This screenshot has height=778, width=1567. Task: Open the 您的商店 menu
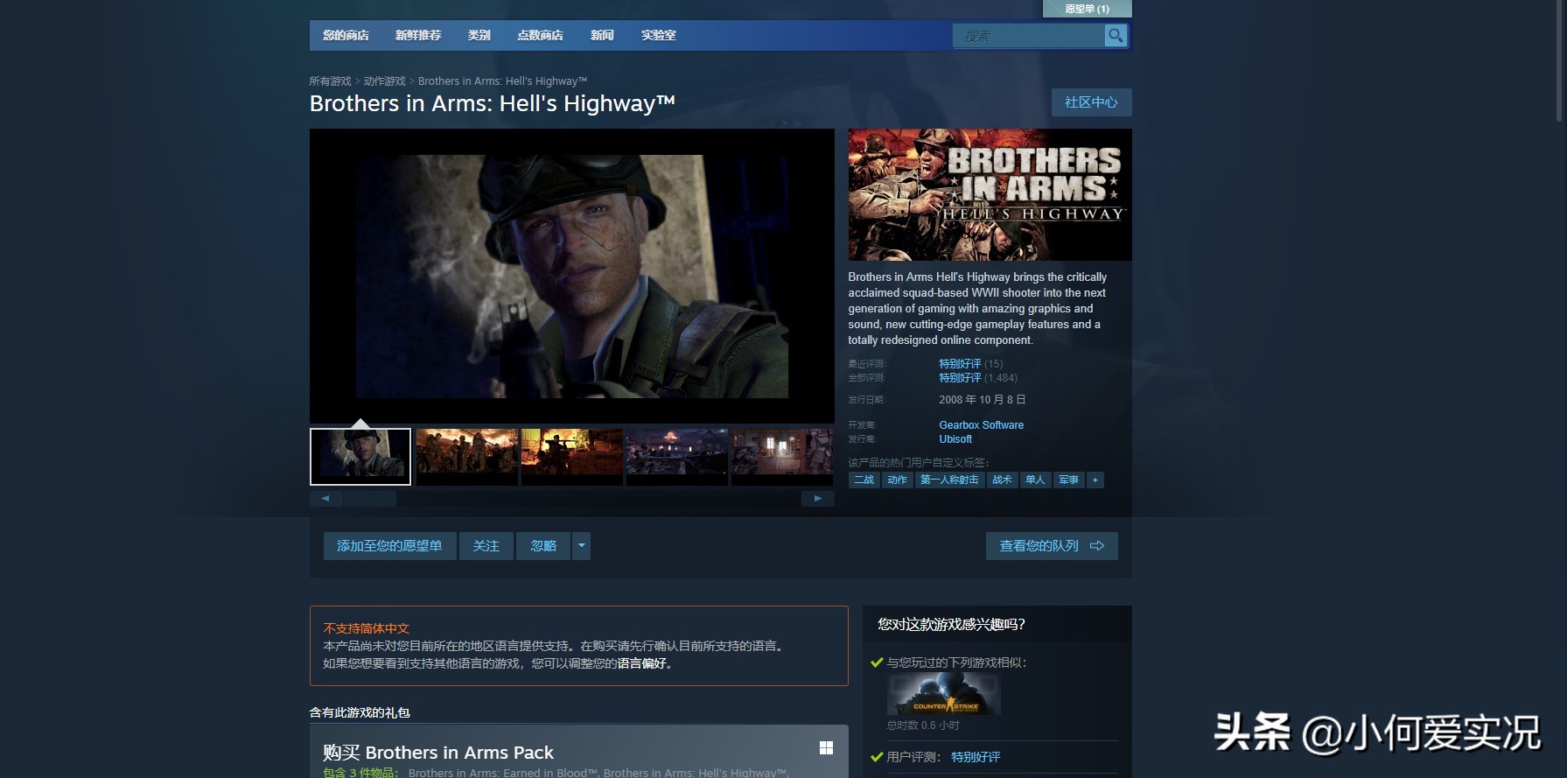(x=346, y=35)
